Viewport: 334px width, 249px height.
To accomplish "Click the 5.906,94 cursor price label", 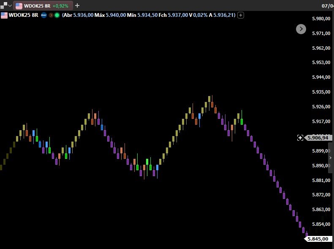I will [x=318, y=138].
